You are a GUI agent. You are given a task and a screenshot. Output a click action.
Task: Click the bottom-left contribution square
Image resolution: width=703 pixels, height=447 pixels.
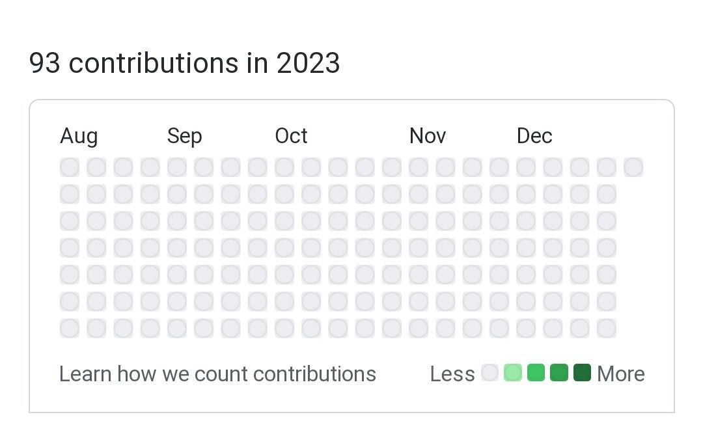[x=70, y=328]
